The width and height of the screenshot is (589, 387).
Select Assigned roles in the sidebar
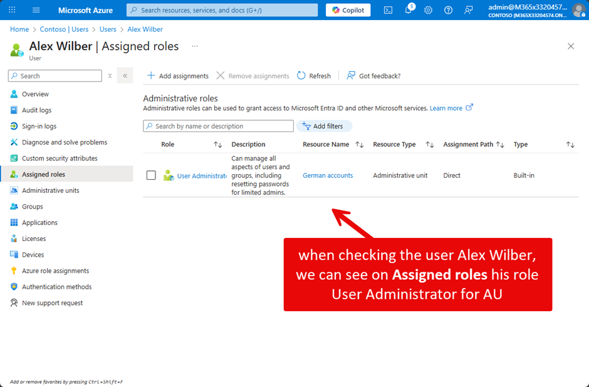pos(67,174)
